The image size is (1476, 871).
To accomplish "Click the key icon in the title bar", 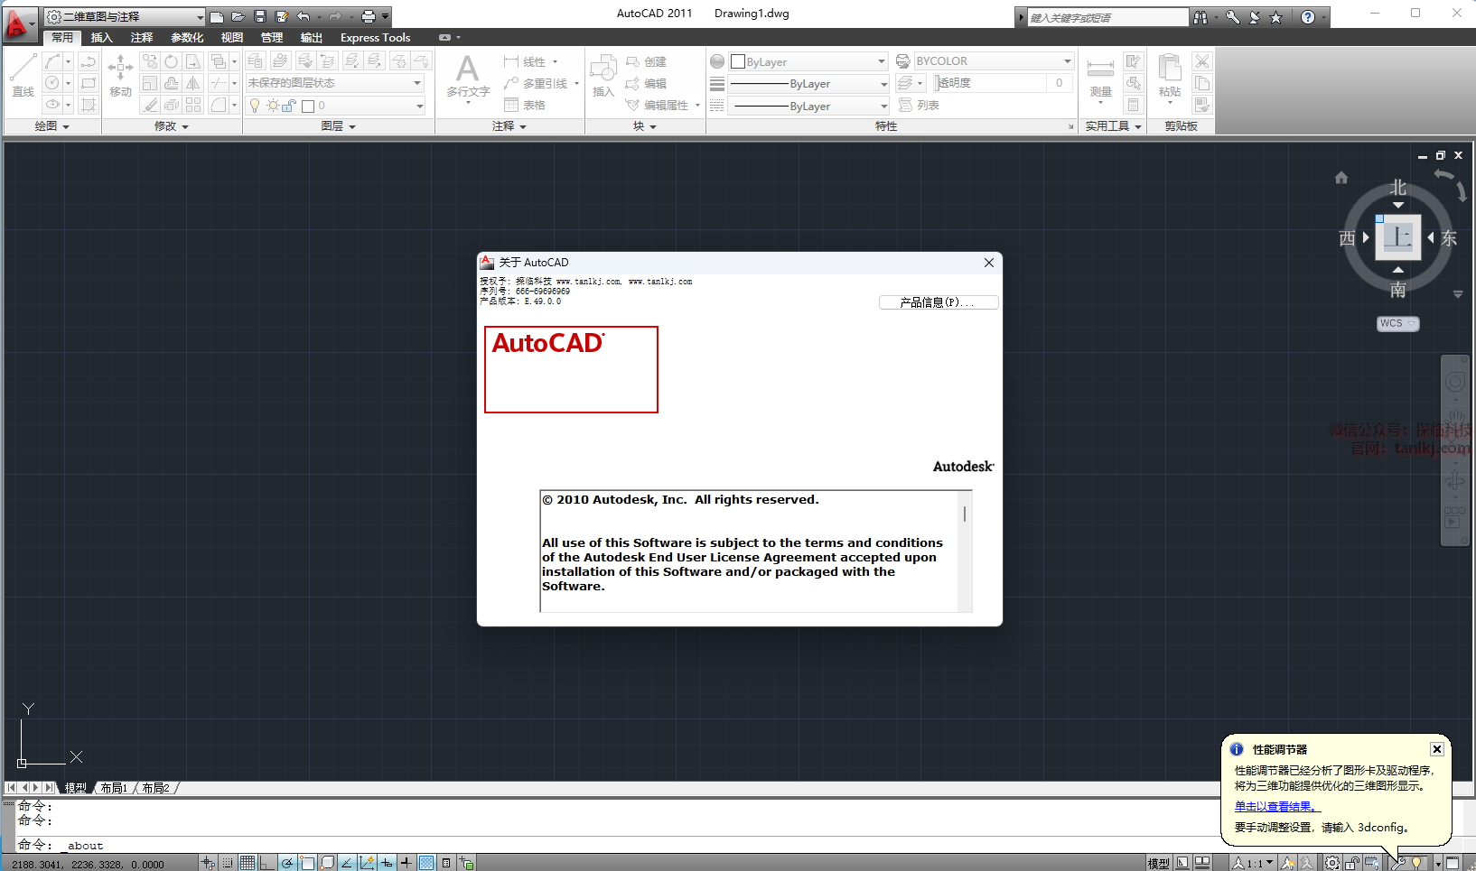I will coord(1232,17).
